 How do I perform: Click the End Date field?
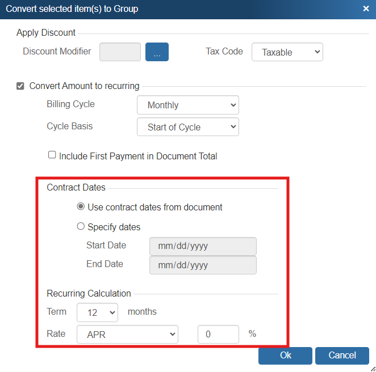[203, 265]
